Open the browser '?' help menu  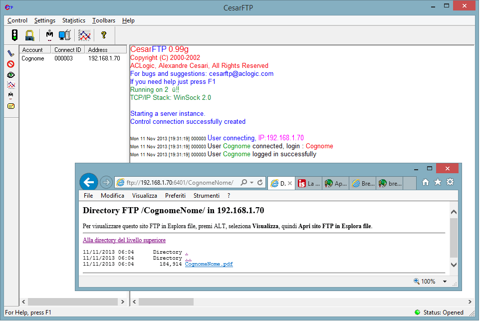pyautogui.click(x=229, y=196)
